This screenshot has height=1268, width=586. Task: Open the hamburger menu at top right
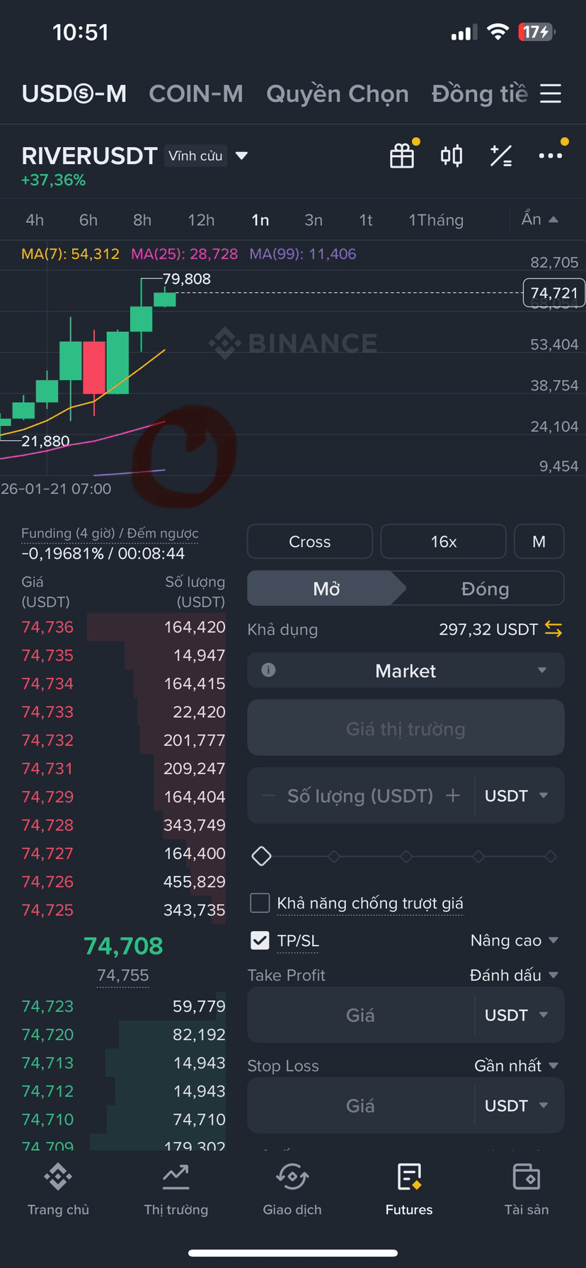click(551, 93)
